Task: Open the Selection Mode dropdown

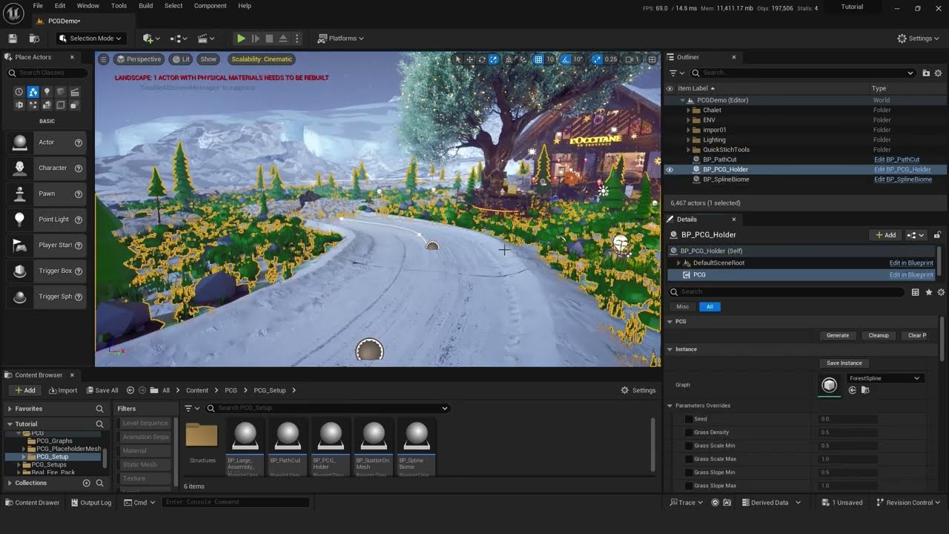Action: [91, 39]
